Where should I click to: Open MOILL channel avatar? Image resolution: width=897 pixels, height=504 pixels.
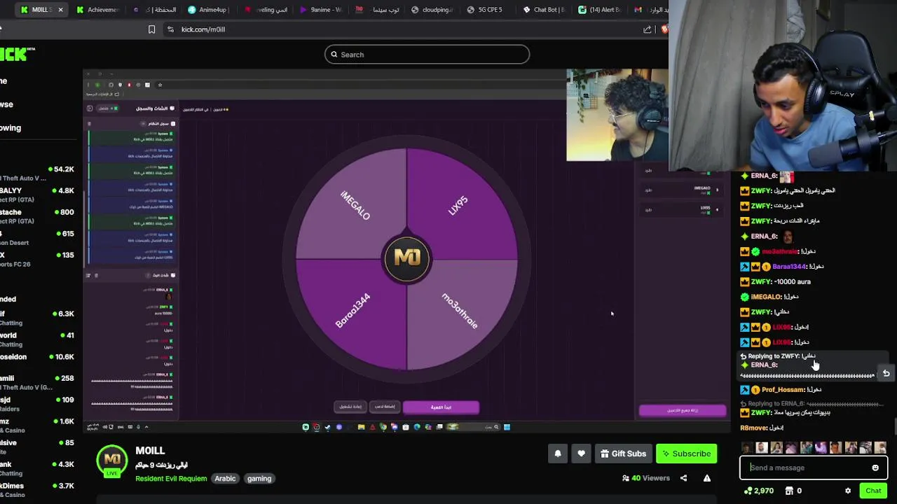click(112, 460)
